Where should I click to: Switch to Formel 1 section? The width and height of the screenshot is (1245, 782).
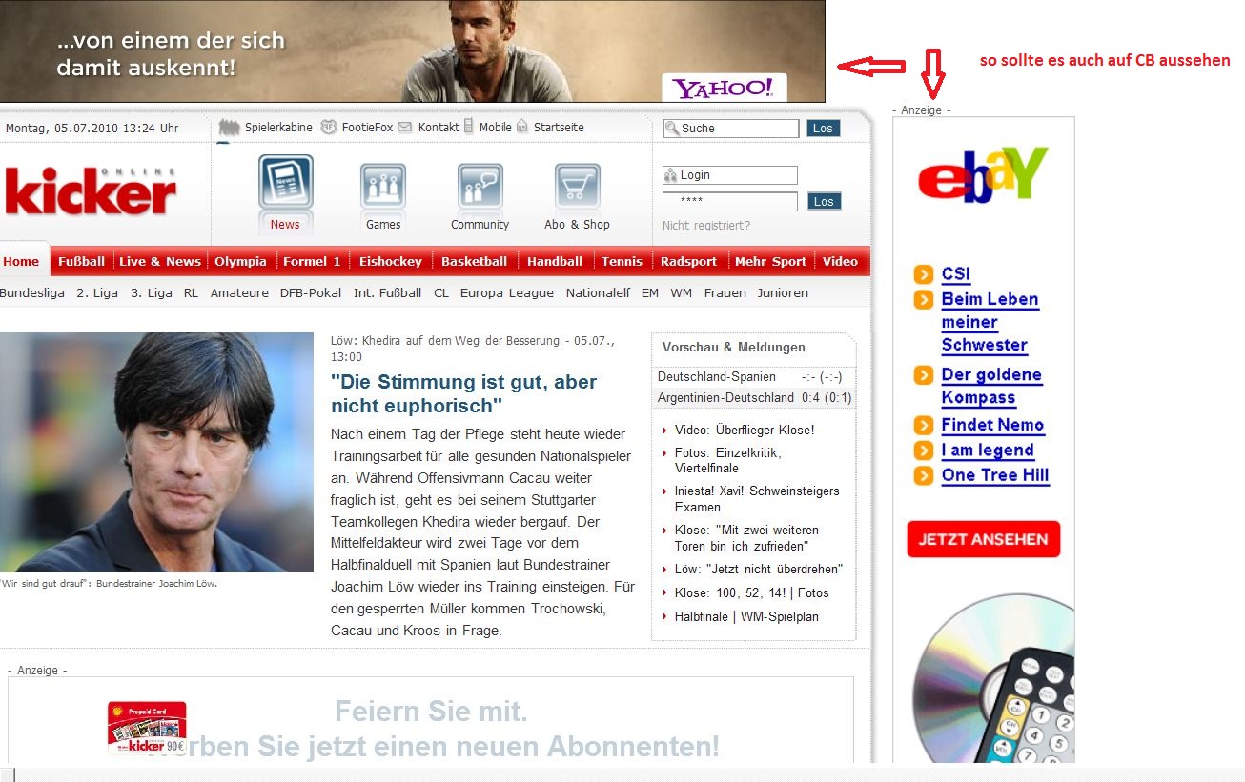tap(312, 261)
